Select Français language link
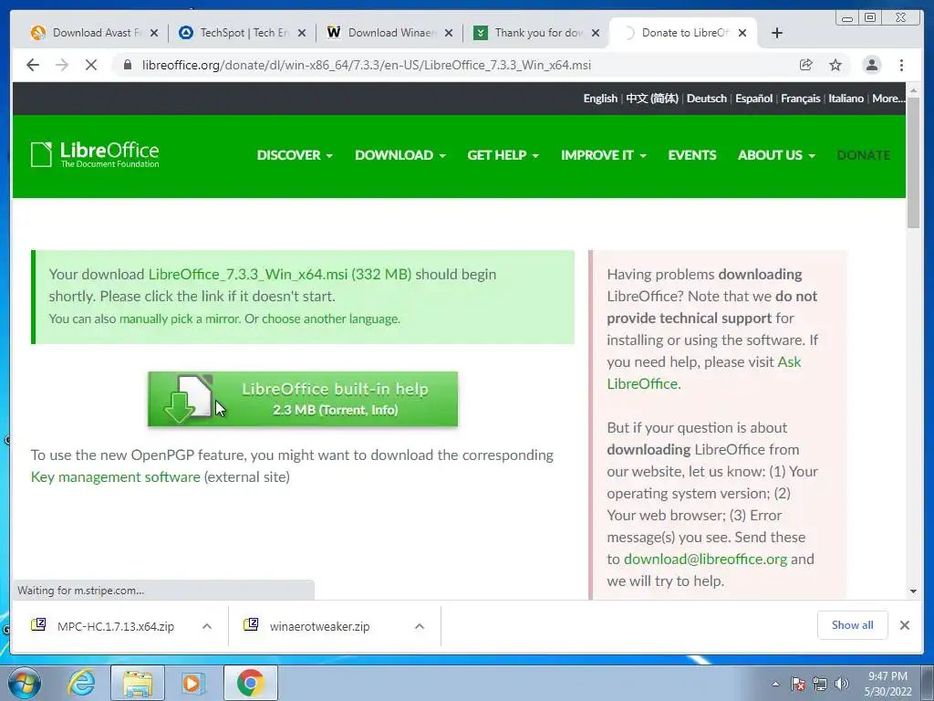The image size is (934, 701). (x=801, y=99)
